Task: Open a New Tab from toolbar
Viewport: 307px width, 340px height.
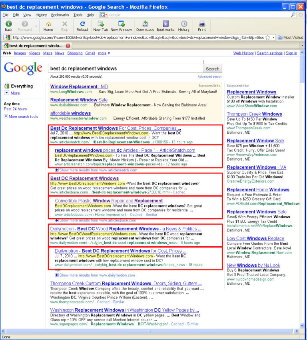Action: pyautogui.click(x=101, y=24)
